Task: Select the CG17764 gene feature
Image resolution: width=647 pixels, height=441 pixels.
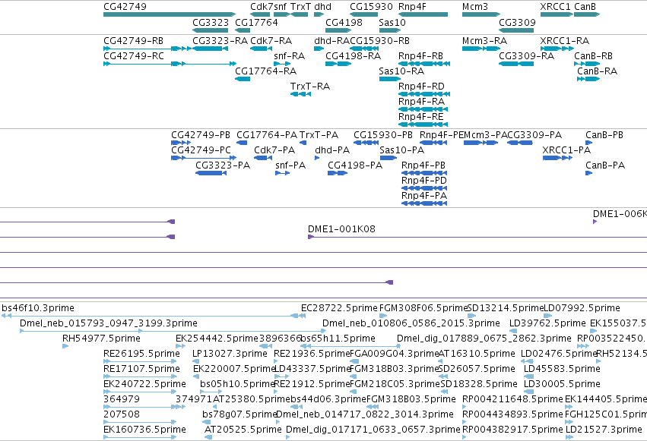Action: click(x=243, y=30)
